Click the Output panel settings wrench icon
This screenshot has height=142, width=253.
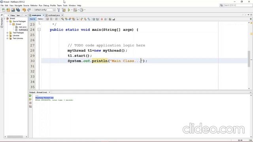pyautogui.click(x=30, y=106)
